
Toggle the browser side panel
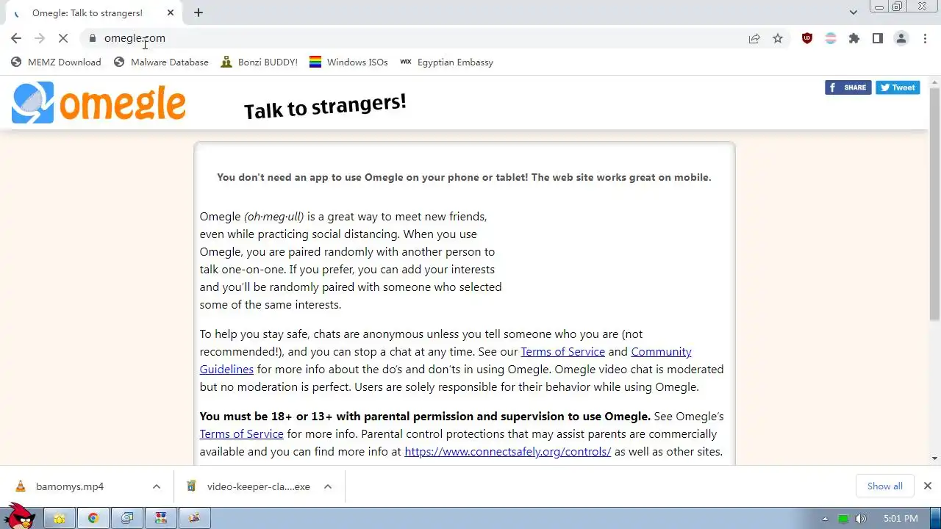(878, 38)
